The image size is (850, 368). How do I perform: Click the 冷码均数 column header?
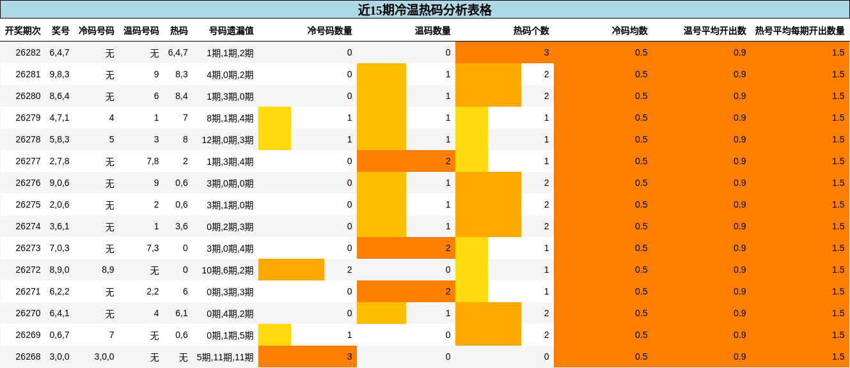point(630,31)
